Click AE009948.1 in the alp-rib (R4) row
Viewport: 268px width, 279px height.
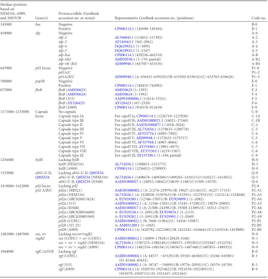coord(124,64)
